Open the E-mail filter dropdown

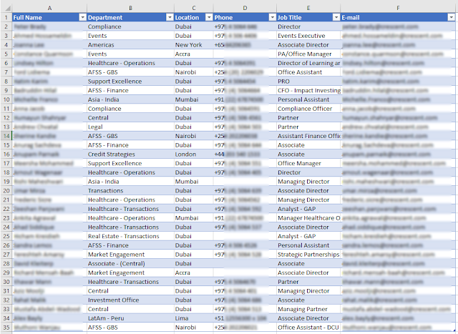451,17
